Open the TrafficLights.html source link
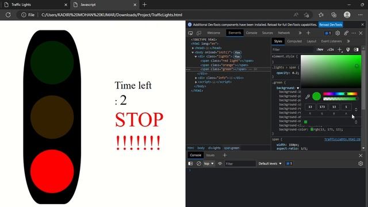The width and height of the screenshot is (368, 207). point(342,139)
